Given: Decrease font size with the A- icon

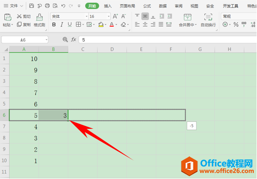Looking at the screenshot, I should (123, 16).
